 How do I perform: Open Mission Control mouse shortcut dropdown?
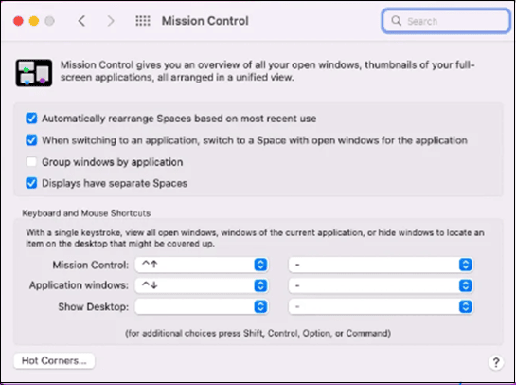click(x=381, y=265)
